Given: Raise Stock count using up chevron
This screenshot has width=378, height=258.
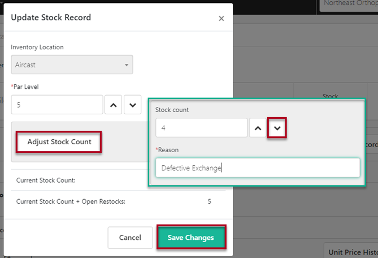Looking at the screenshot, I should tap(258, 128).
